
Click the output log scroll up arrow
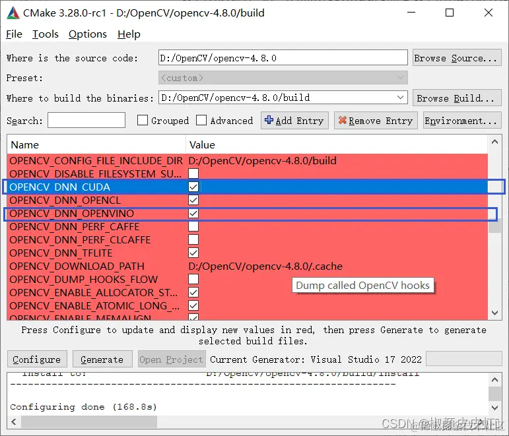coord(494,379)
